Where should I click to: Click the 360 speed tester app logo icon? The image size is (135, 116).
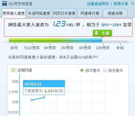point(5,4)
